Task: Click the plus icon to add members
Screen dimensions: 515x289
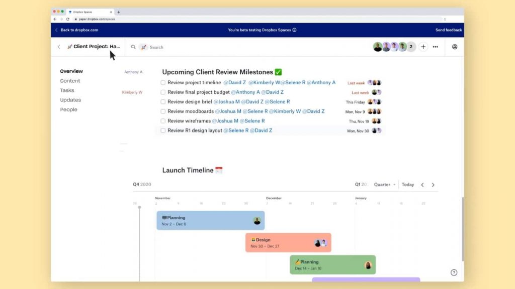Action: tap(423, 47)
